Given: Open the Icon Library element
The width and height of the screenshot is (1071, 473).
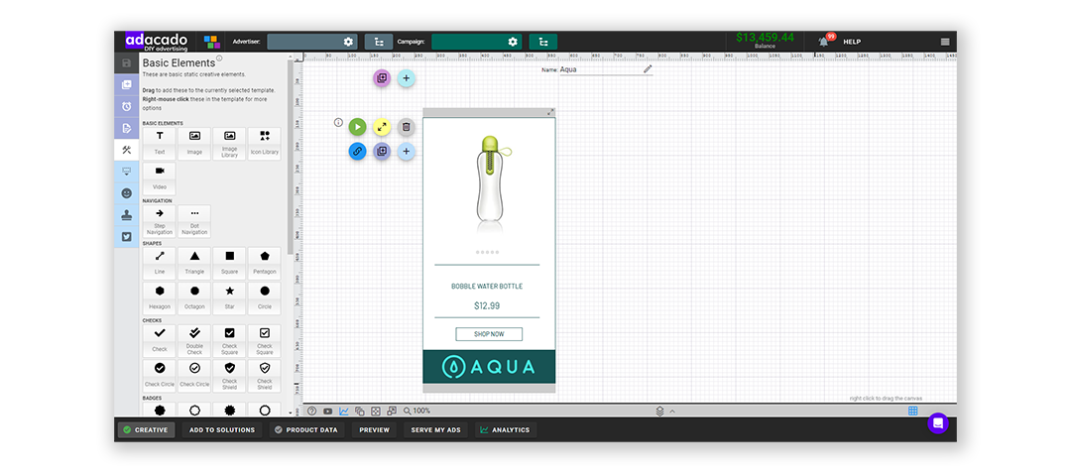Looking at the screenshot, I should pos(264,143).
